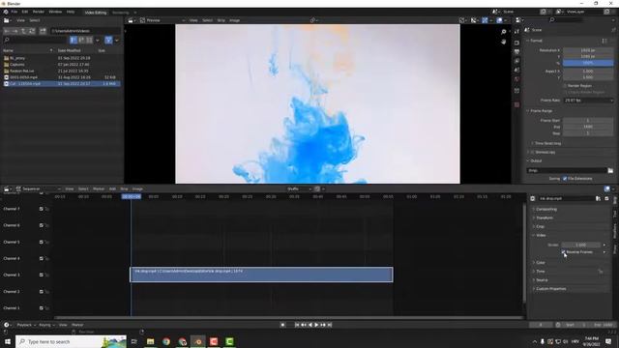Select the Ink drop.mp4 strip in timeline

coord(261,275)
